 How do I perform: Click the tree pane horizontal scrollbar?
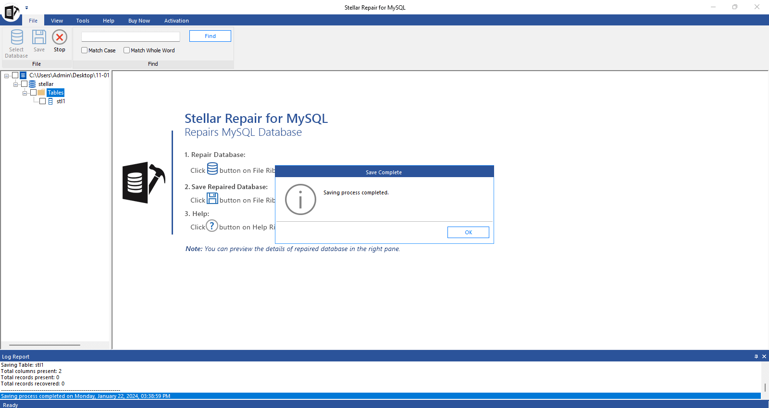pos(45,345)
